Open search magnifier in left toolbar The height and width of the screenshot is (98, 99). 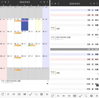click(x=36, y=94)
